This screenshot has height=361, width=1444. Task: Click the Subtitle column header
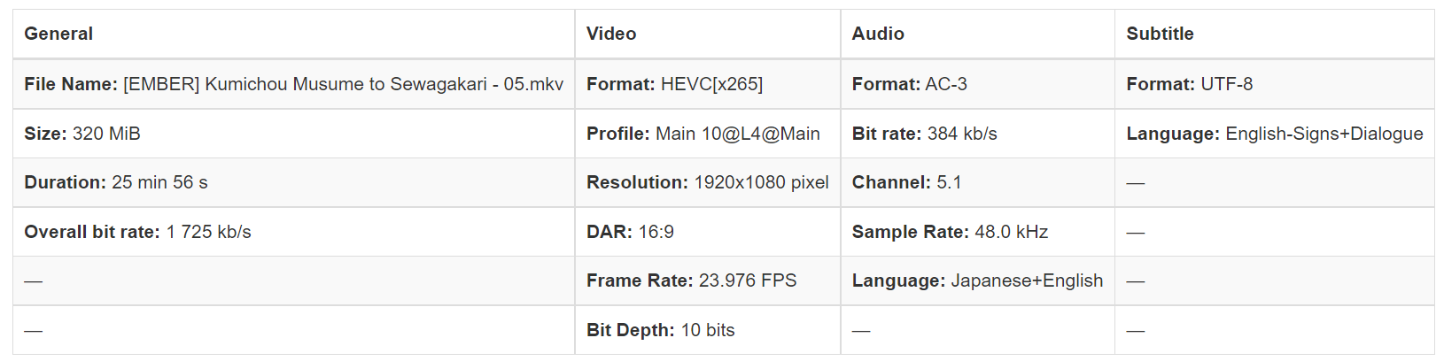[x=1160, y=34]
